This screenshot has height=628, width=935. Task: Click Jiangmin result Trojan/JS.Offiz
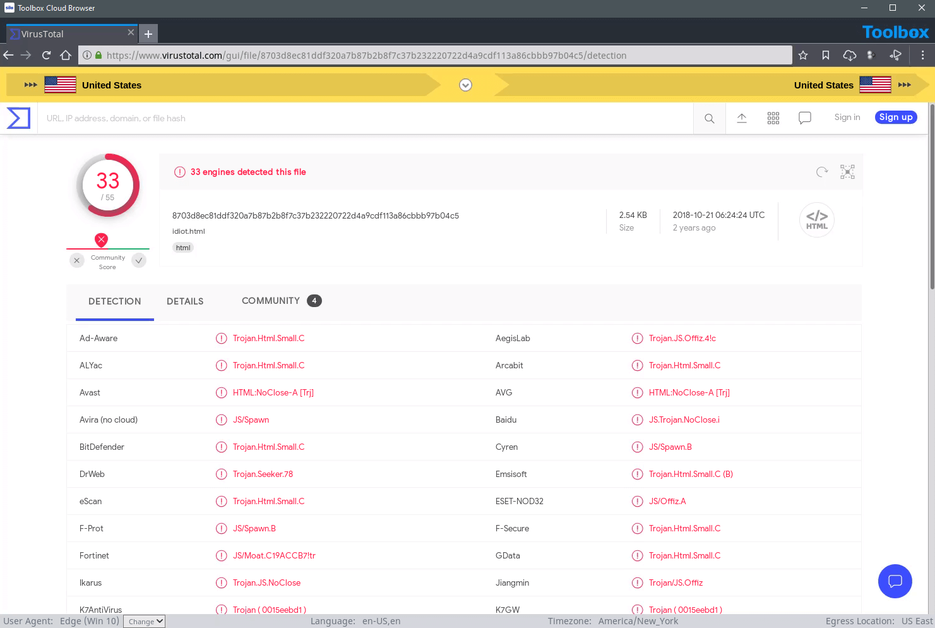pos(676,583)
